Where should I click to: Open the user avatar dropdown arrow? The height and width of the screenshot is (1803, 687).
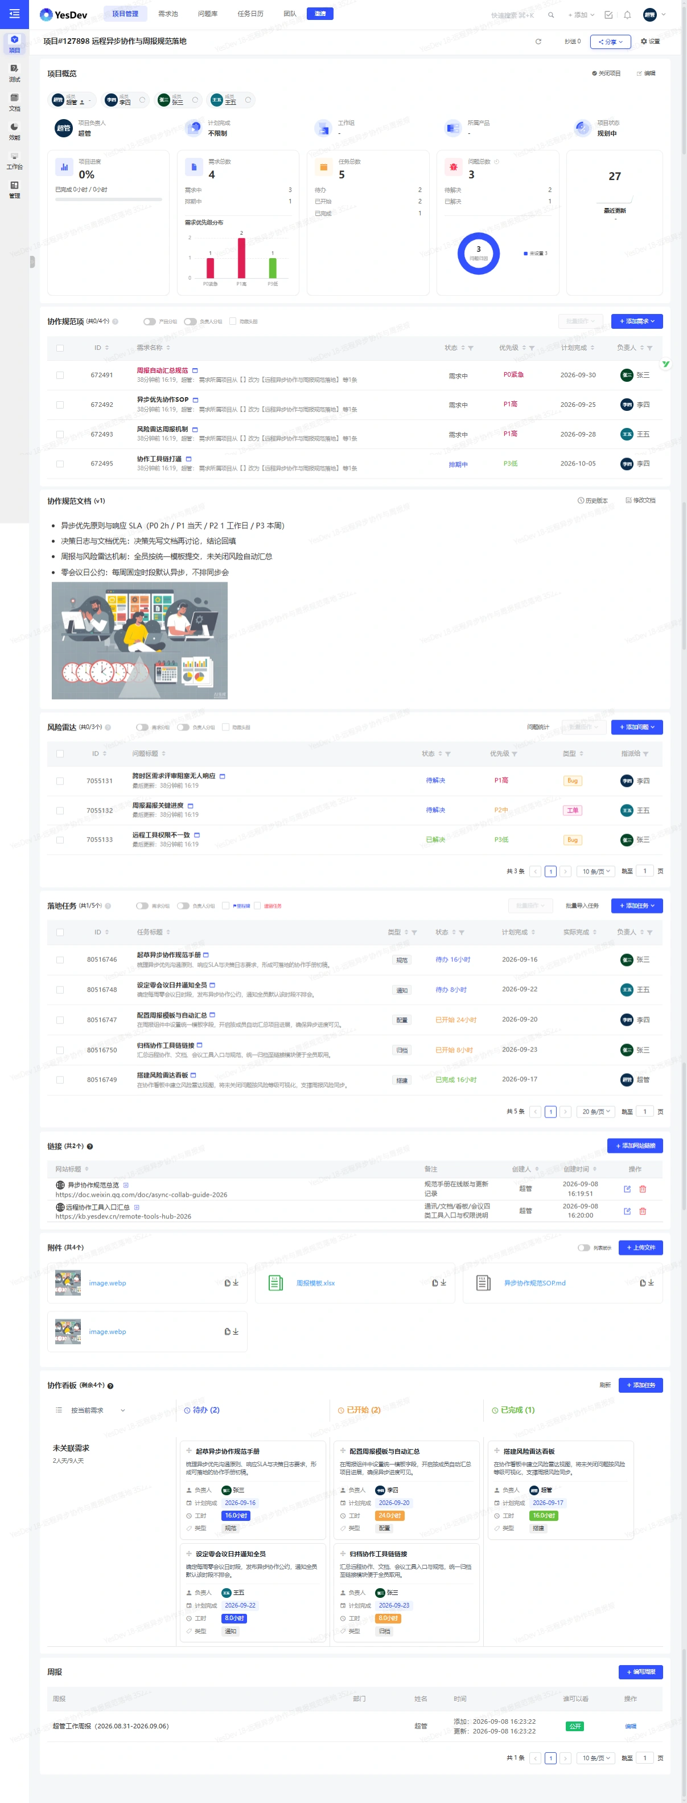[663, 14]
